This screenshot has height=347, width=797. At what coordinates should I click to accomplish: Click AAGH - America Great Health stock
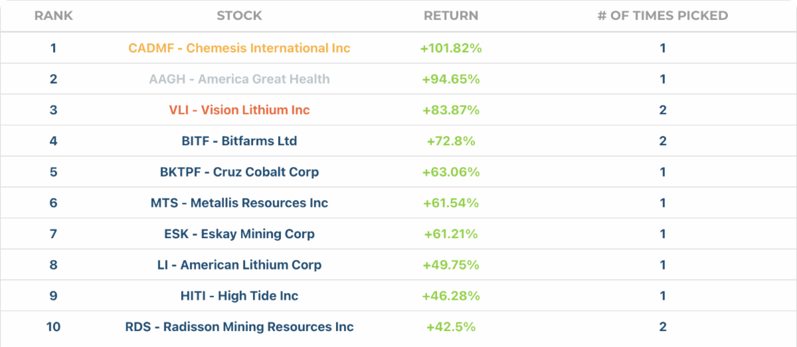pos(239,79)
